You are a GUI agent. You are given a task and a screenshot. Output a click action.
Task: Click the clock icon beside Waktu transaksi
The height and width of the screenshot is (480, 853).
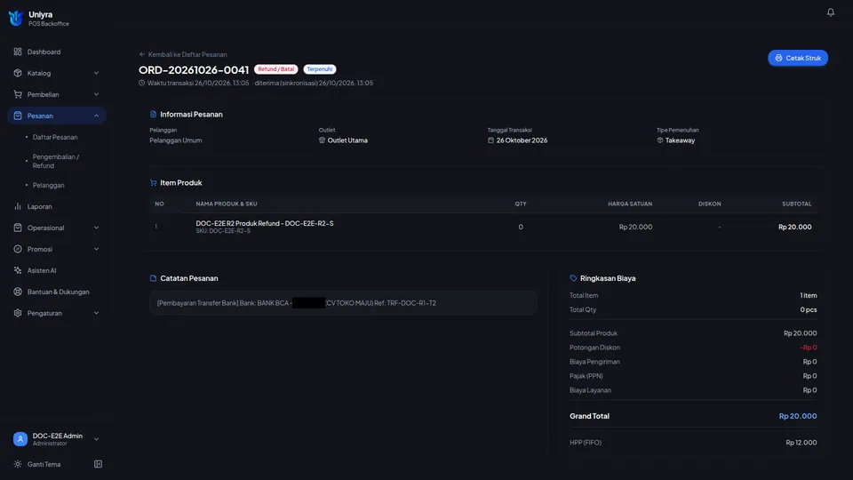pyautogui.click(x=141, y=83)
